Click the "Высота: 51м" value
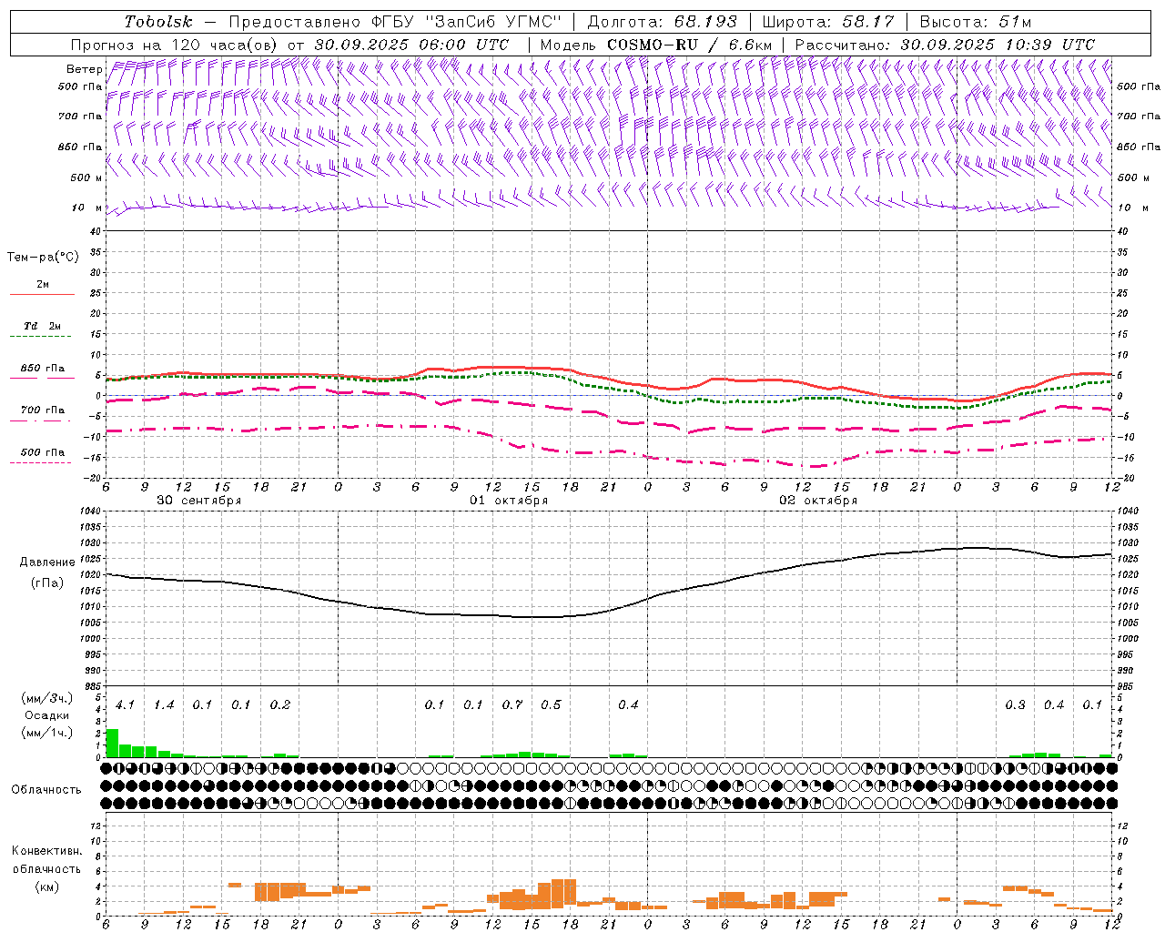1165x932 pixels. [x=975, y=22]
